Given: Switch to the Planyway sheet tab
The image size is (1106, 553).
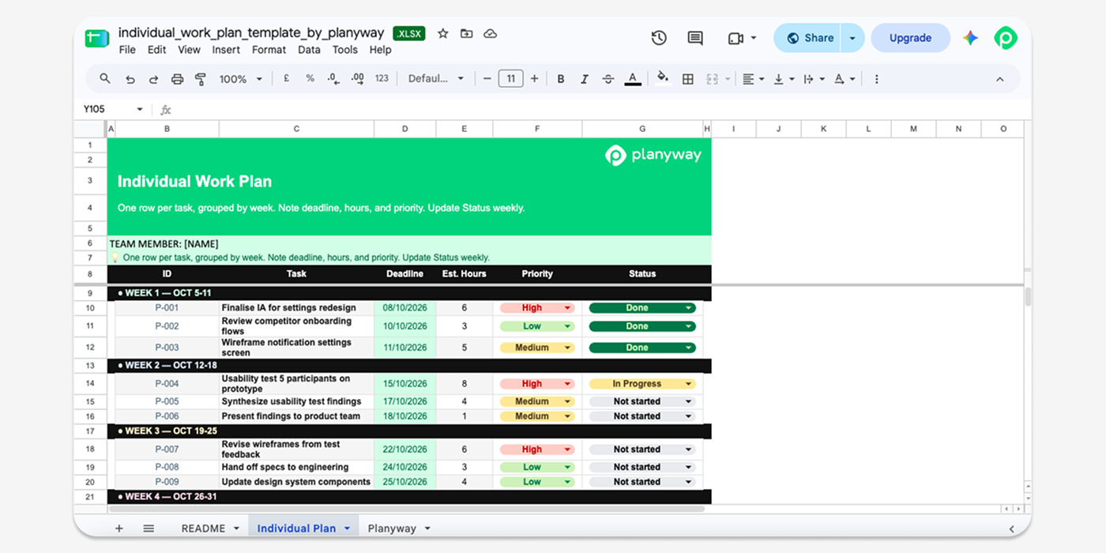Looking at the screenshot, I should (399, 529).
